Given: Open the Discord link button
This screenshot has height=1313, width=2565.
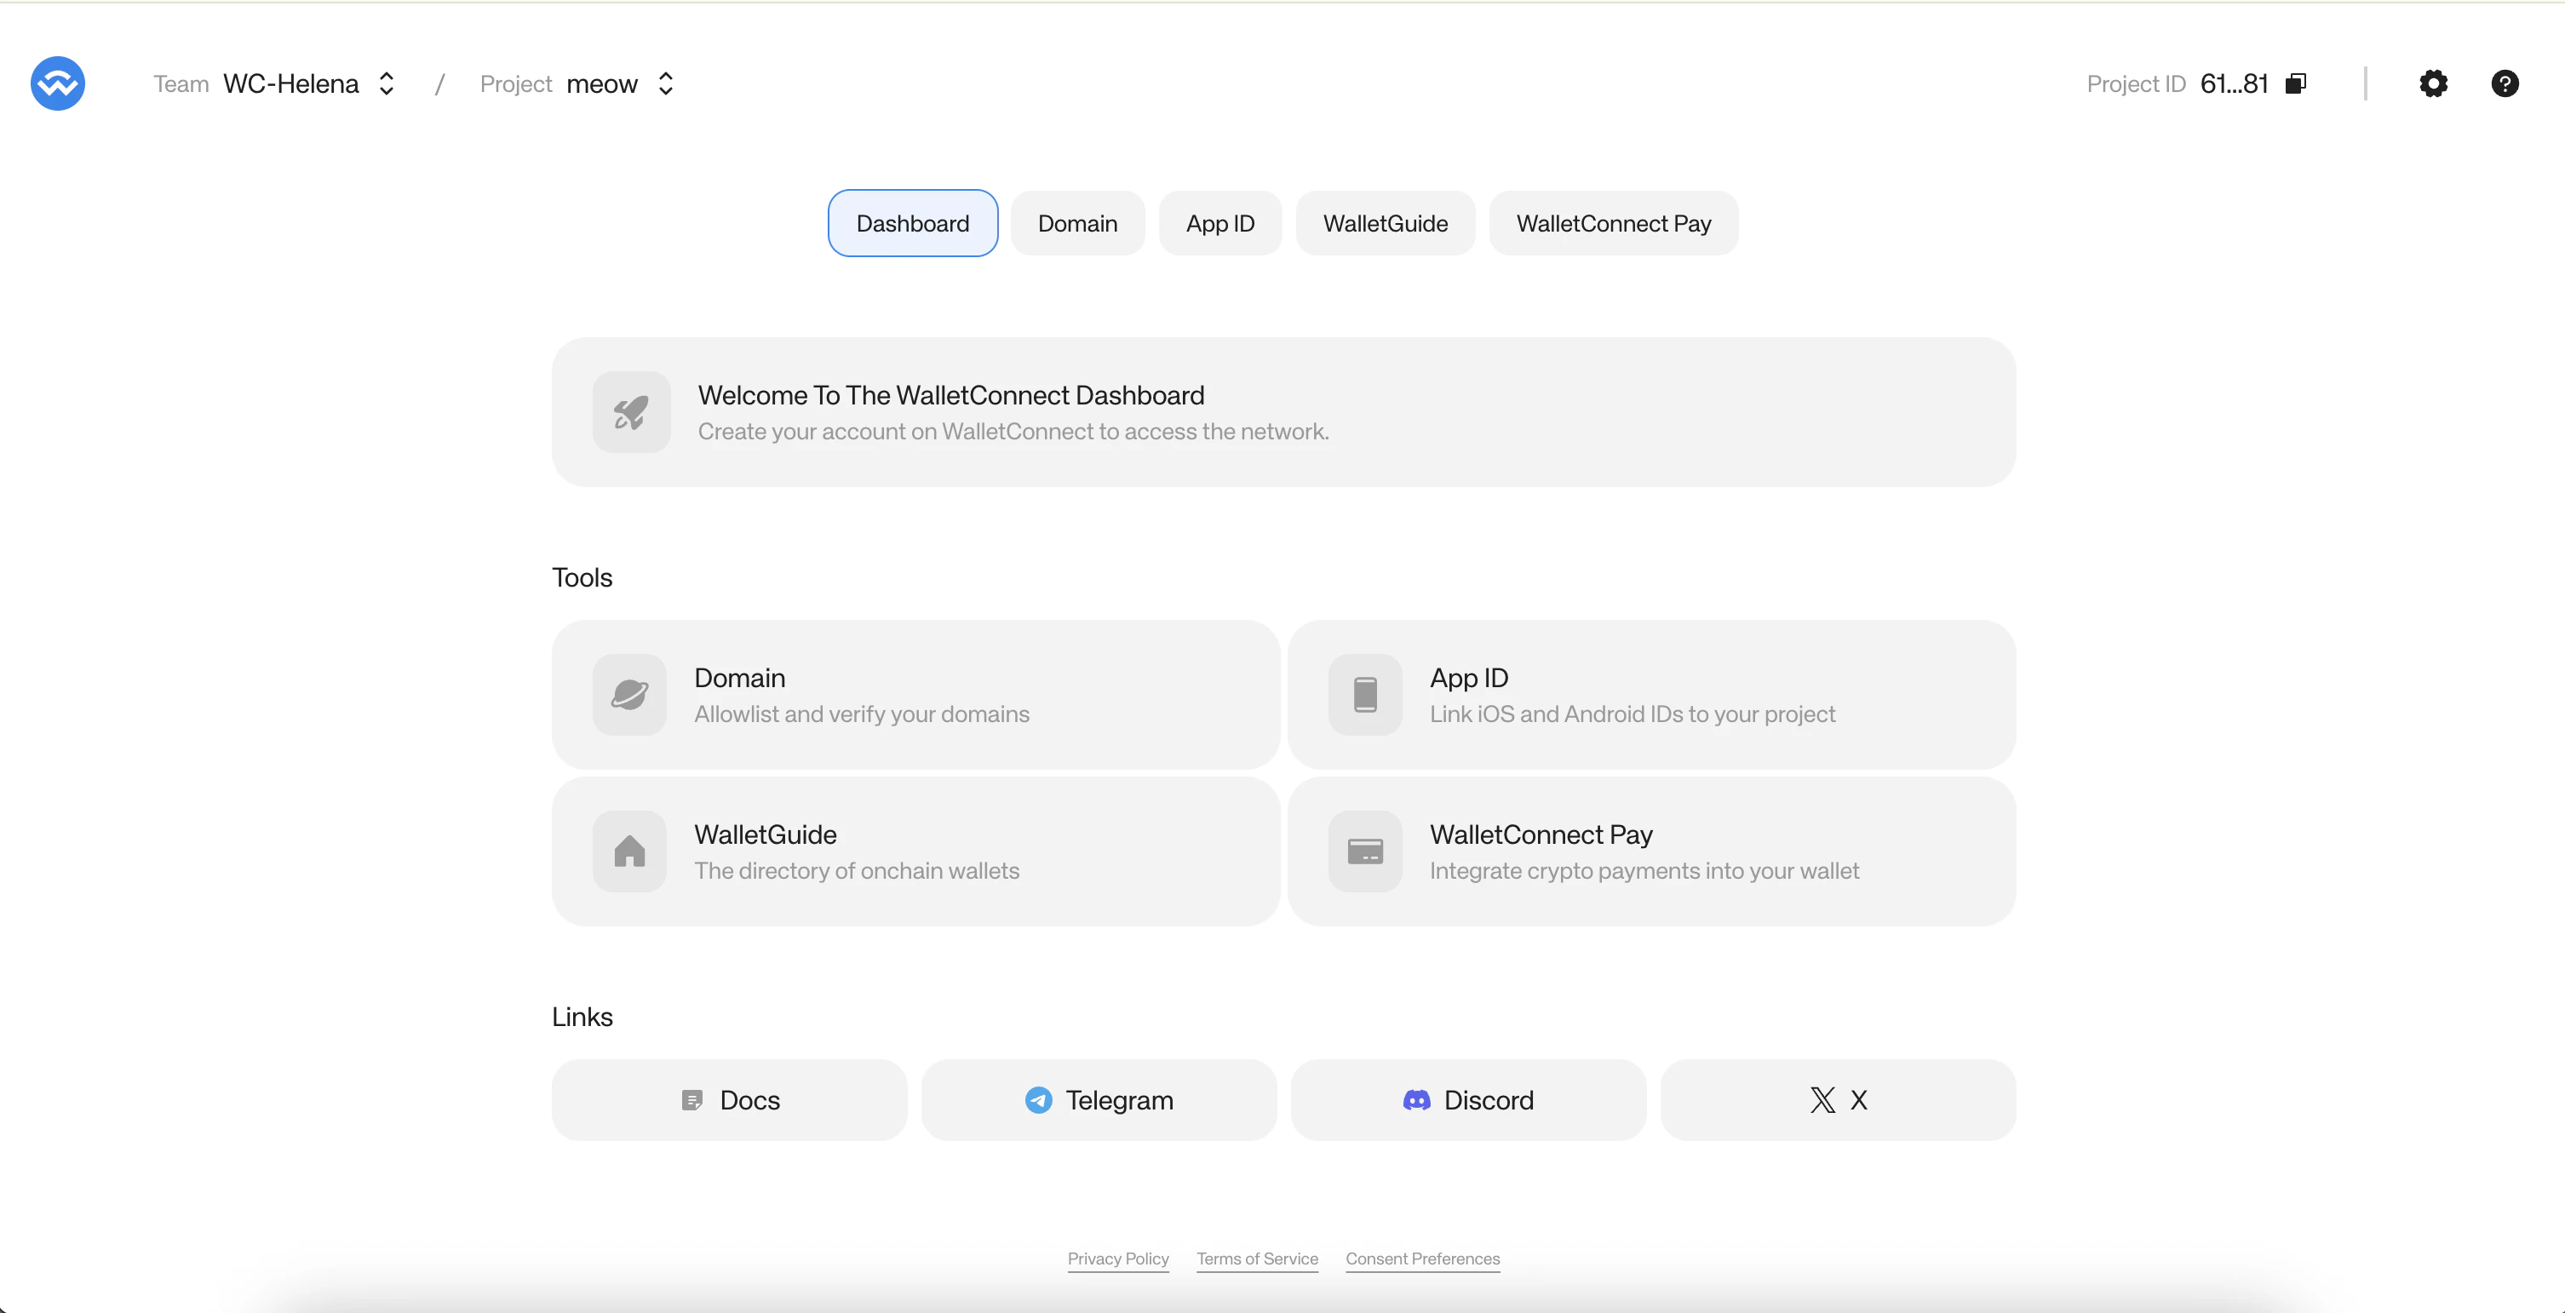Looking at the screenshot, I should pyautogui.click(x=1467, y=1100).
